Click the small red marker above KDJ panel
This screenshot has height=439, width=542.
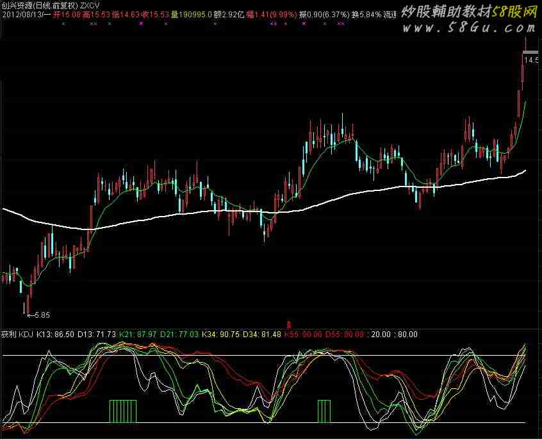pos(289,325)
